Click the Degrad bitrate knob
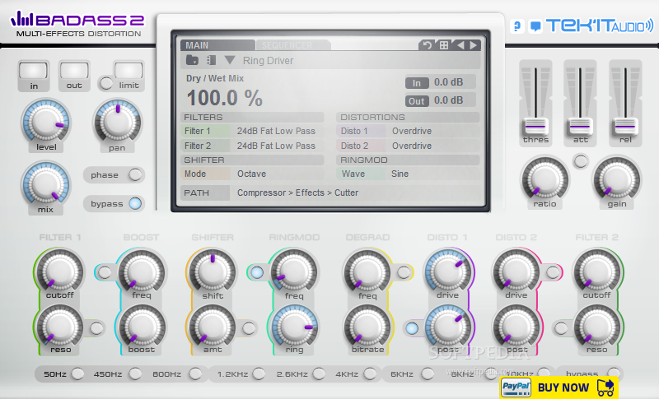The height and width of the screenshot is (399, 659). [367, 327]
